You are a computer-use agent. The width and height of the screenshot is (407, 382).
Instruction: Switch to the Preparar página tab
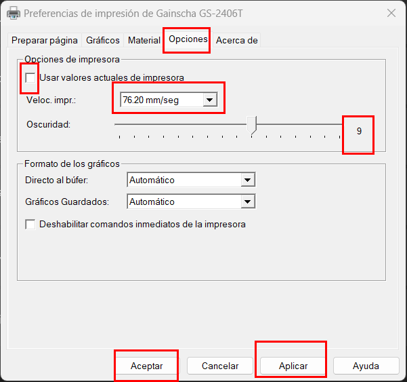(45, 41)
